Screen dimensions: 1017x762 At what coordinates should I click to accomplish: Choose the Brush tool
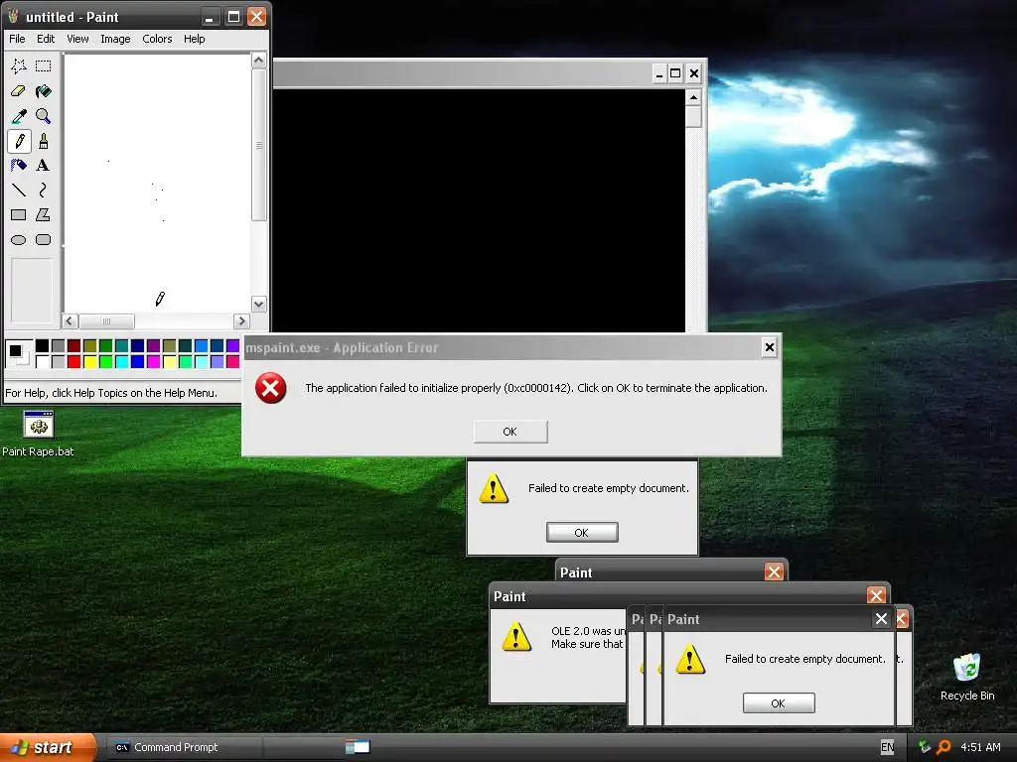pyautogui.click(x=44, y=141)
